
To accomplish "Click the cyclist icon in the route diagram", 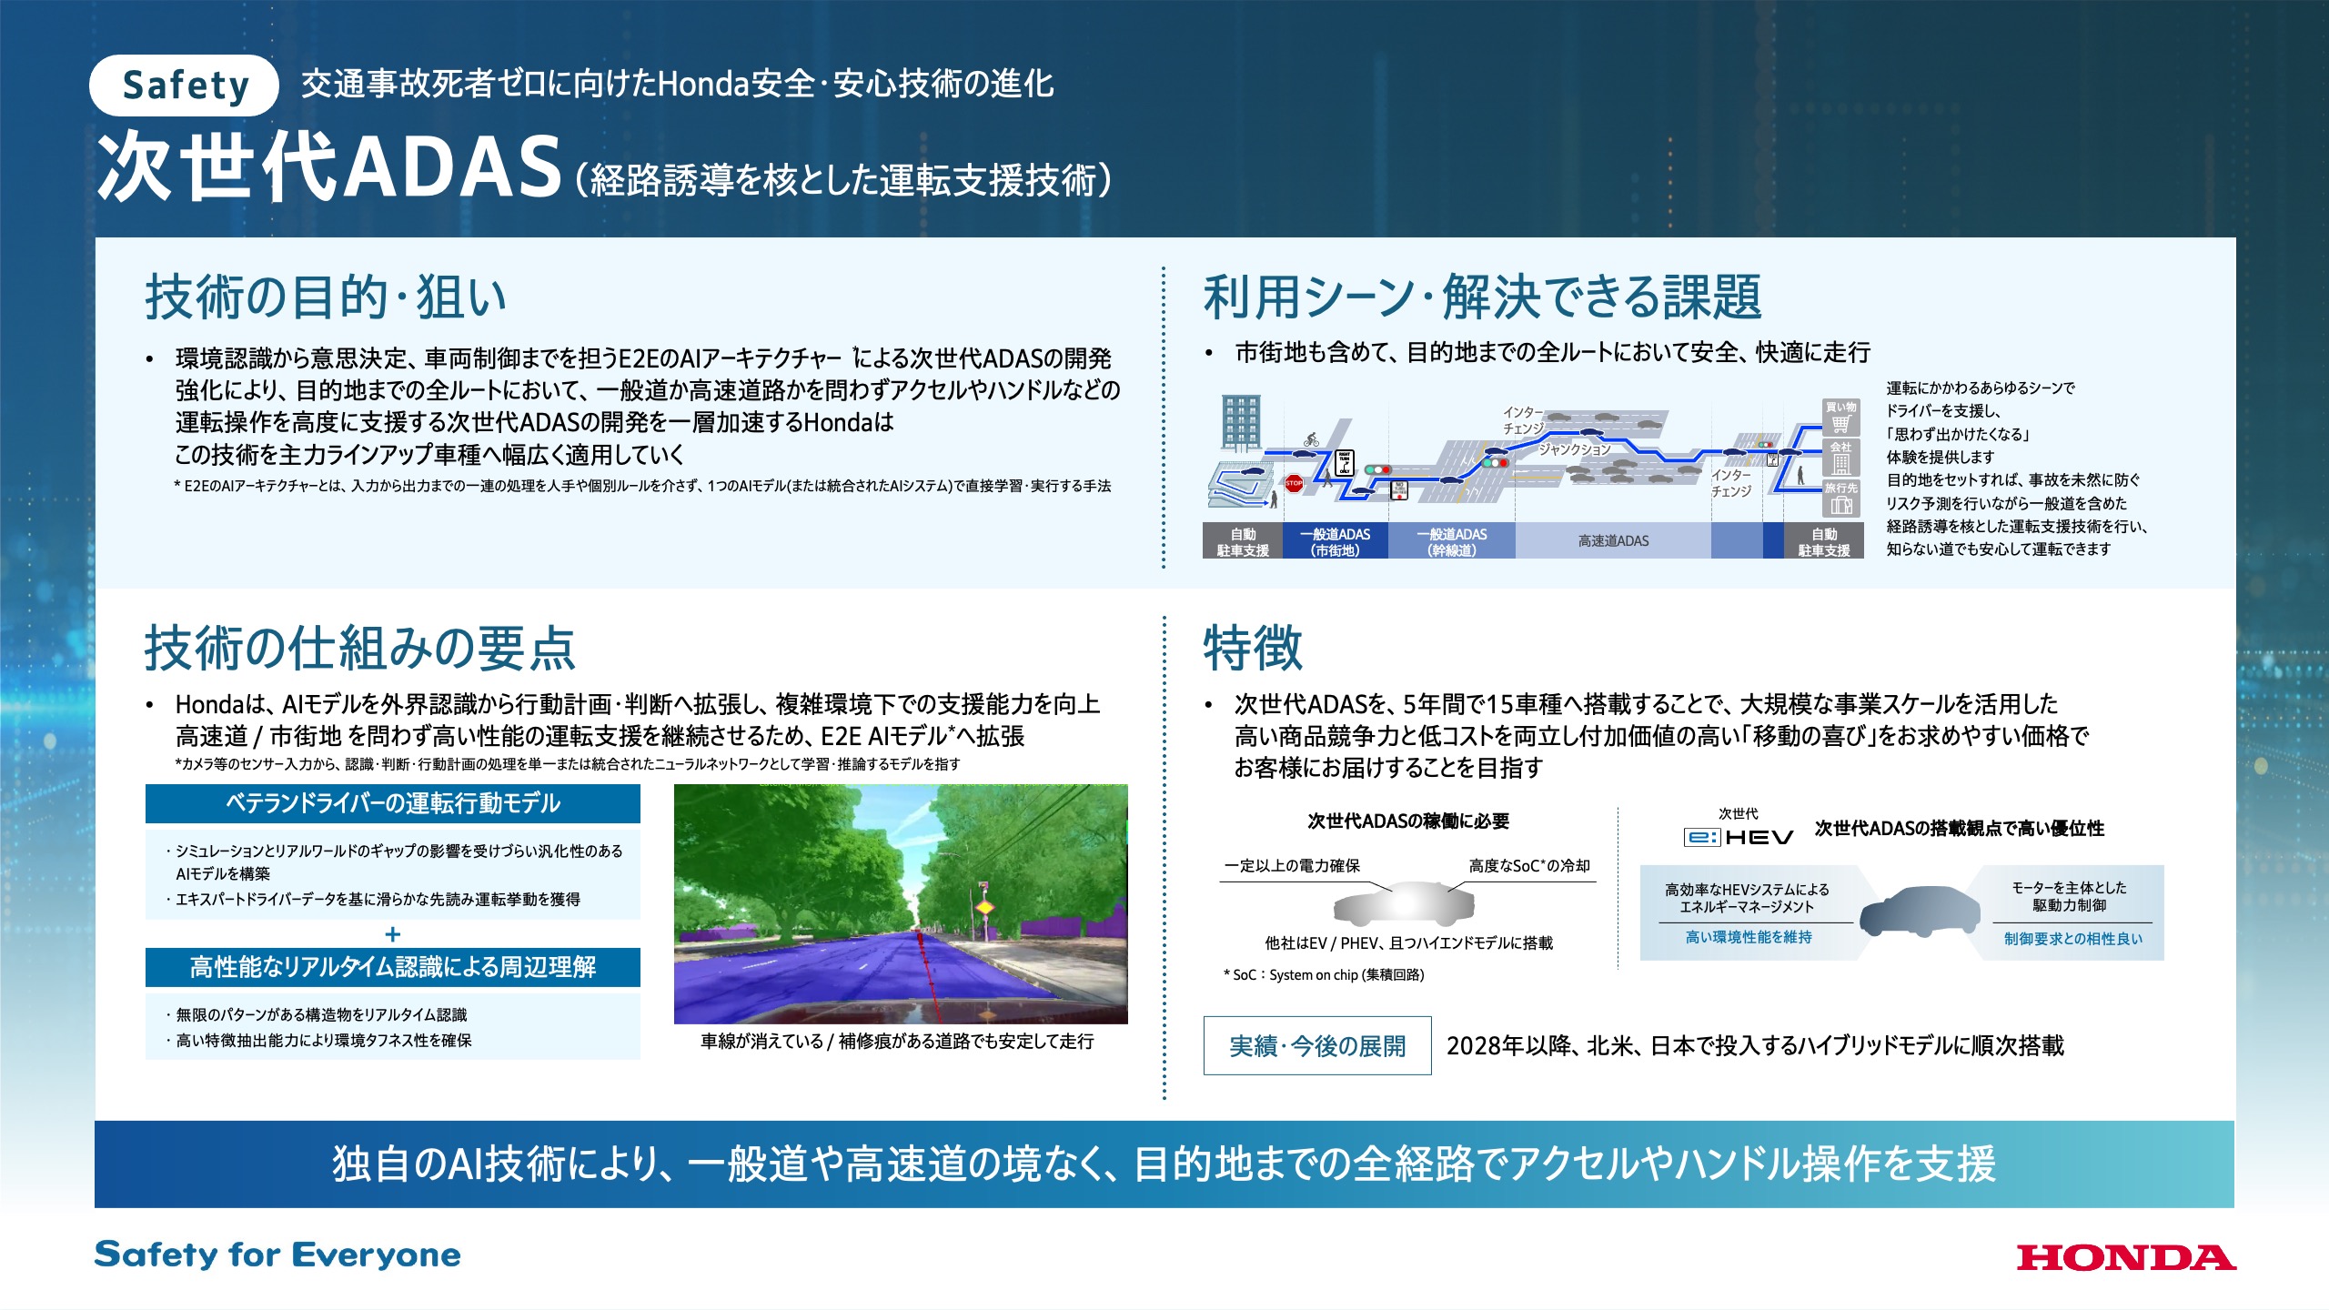I will click(1311, 439).
